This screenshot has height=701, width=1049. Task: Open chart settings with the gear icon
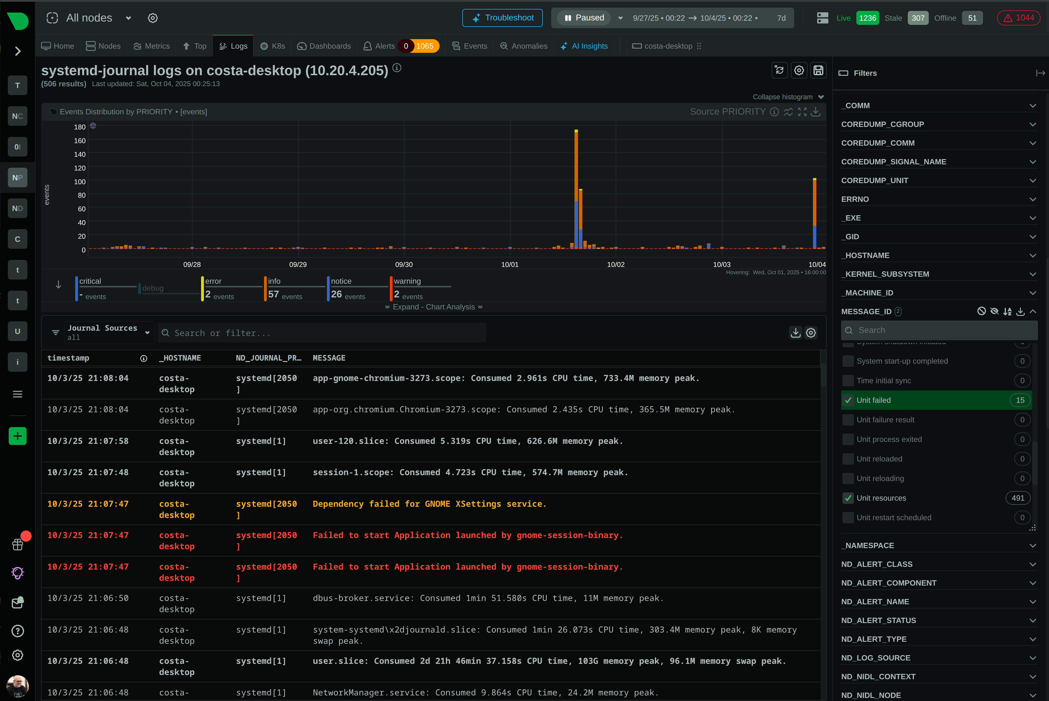(799, 70)
